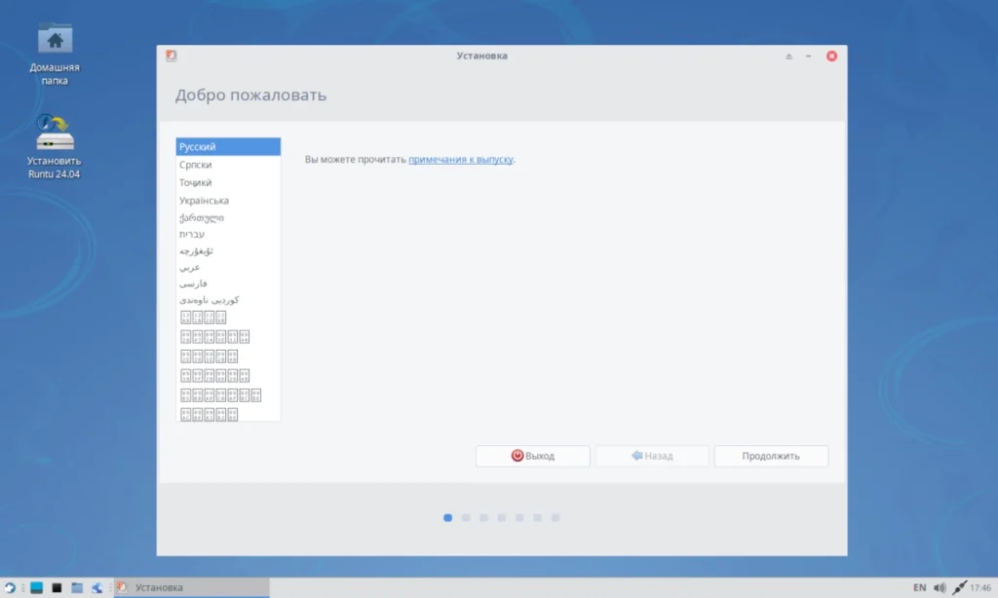Click the EN keyboard layout indicator
998x598 pixels.
tap(920, 588)
